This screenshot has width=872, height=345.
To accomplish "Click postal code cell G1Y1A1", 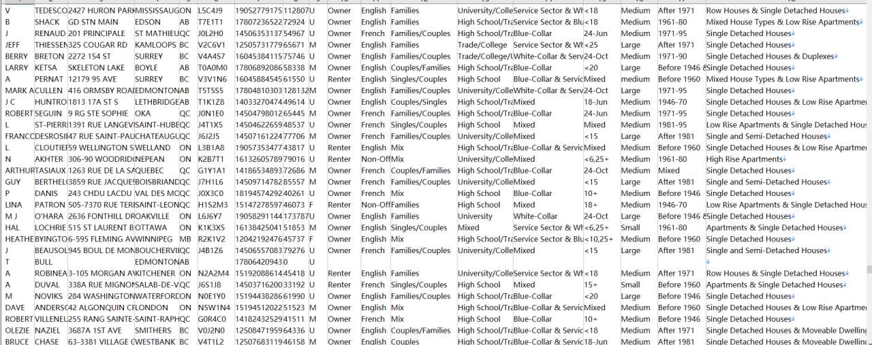I will tap(215, 170).
